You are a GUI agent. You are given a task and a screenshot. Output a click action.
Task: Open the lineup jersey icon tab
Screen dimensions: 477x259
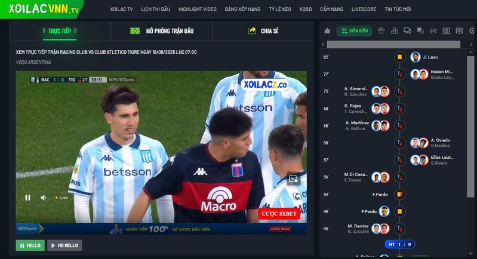point(381,30)
